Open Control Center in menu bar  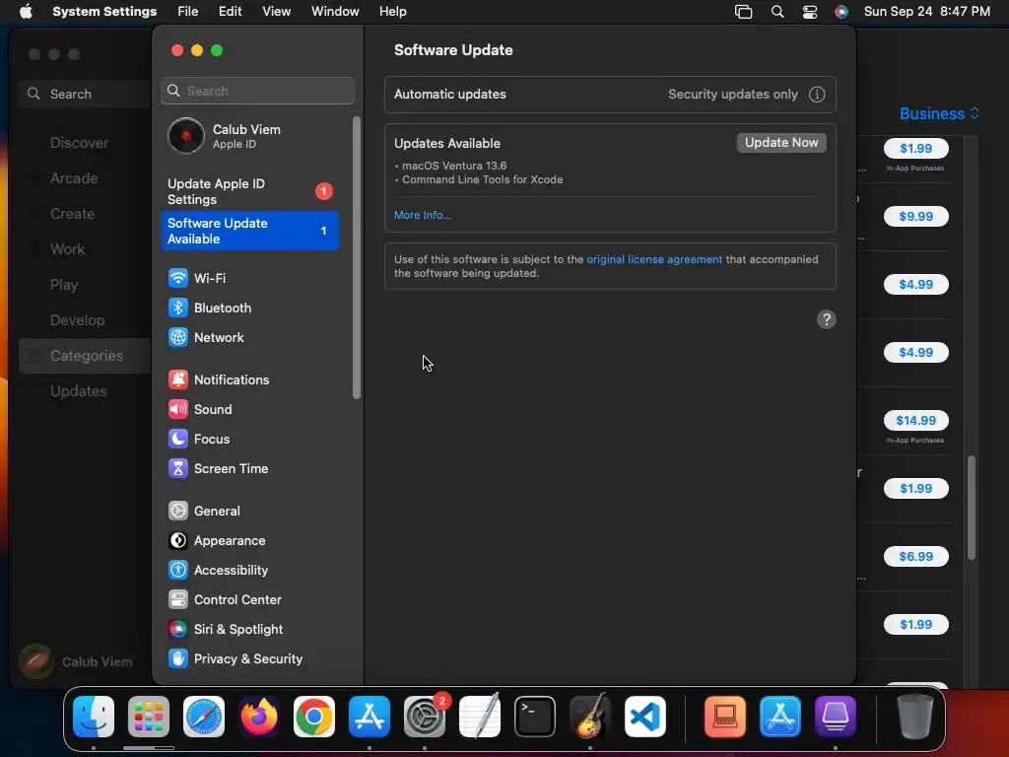[x=810, y=12]
